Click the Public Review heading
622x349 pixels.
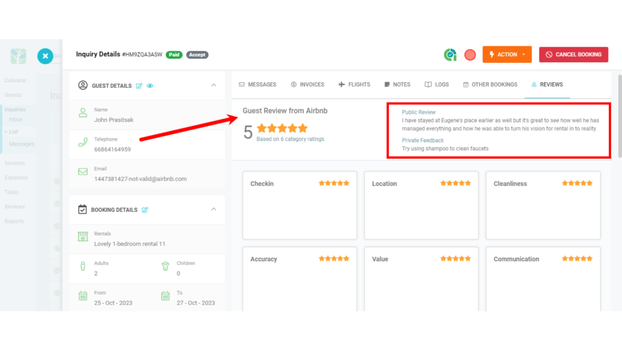[x=419, y=112]
